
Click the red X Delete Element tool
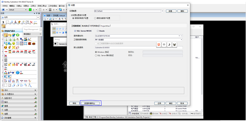pyautogui.click(x=31, y=22)
